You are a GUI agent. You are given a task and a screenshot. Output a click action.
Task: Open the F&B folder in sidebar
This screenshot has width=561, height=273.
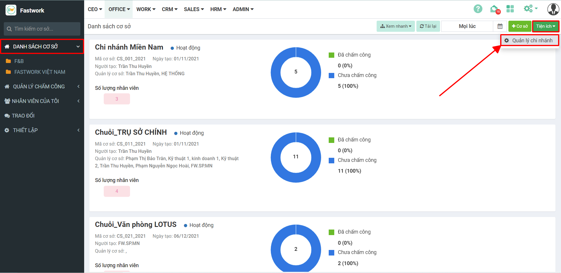click(x=19, y=61)
